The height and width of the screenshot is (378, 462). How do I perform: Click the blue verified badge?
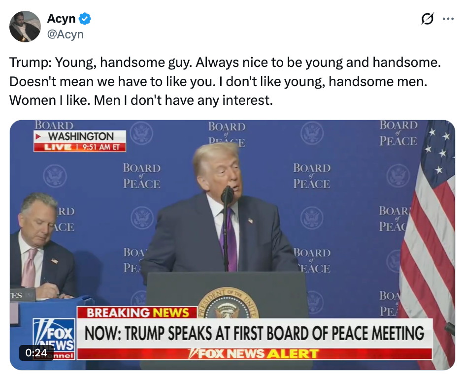pyautogui.click(x=85, y=19)
